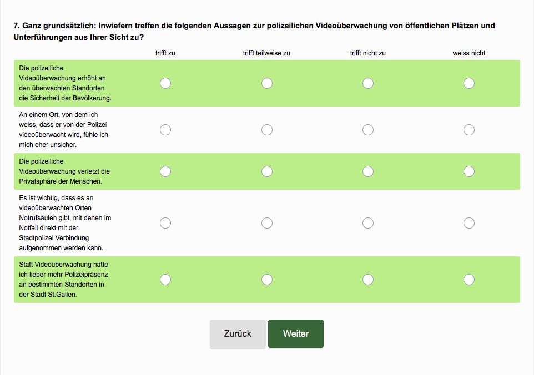This screenshot has height=375, width=534.
Task: Choose 'trifft teilweise zu' for Privatsphäre statement
Action: (x=266, y=171)
